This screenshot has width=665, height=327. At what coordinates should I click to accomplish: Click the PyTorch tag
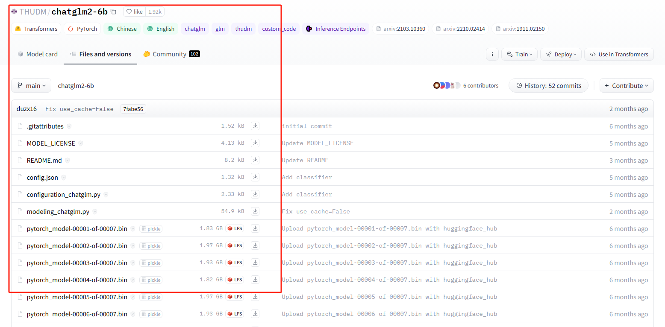tap(82, 29)
